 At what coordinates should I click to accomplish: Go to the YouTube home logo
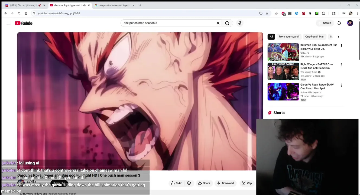click(24, 23)
